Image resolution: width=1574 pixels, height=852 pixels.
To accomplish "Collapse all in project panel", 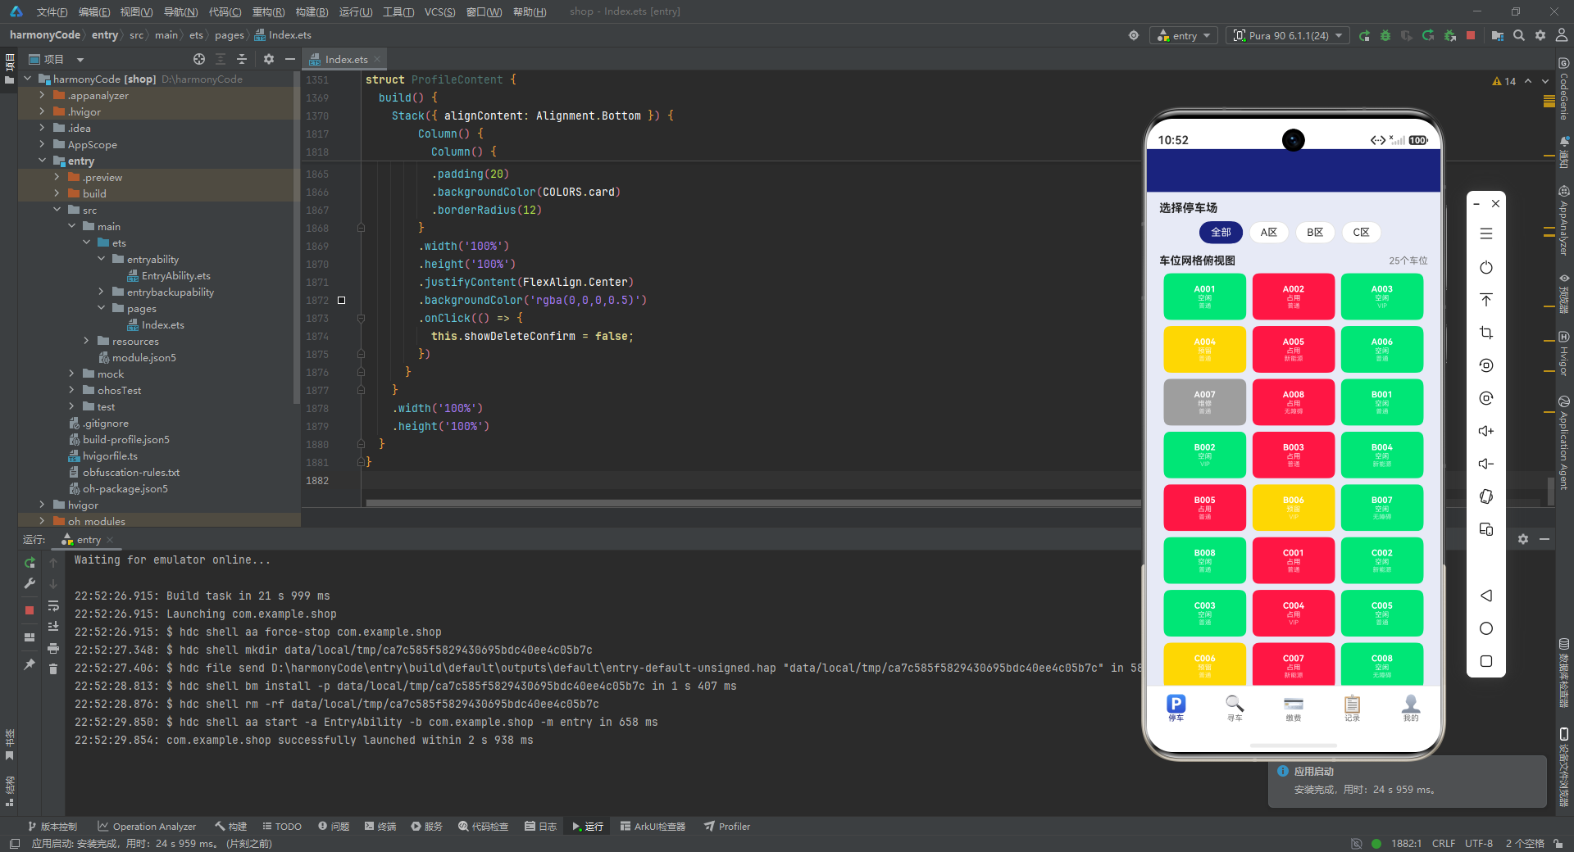I will pyautogui.click(x=242, y=59).
